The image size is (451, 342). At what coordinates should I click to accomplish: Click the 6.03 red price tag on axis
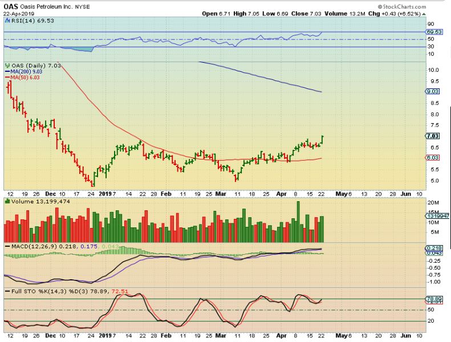432,158
